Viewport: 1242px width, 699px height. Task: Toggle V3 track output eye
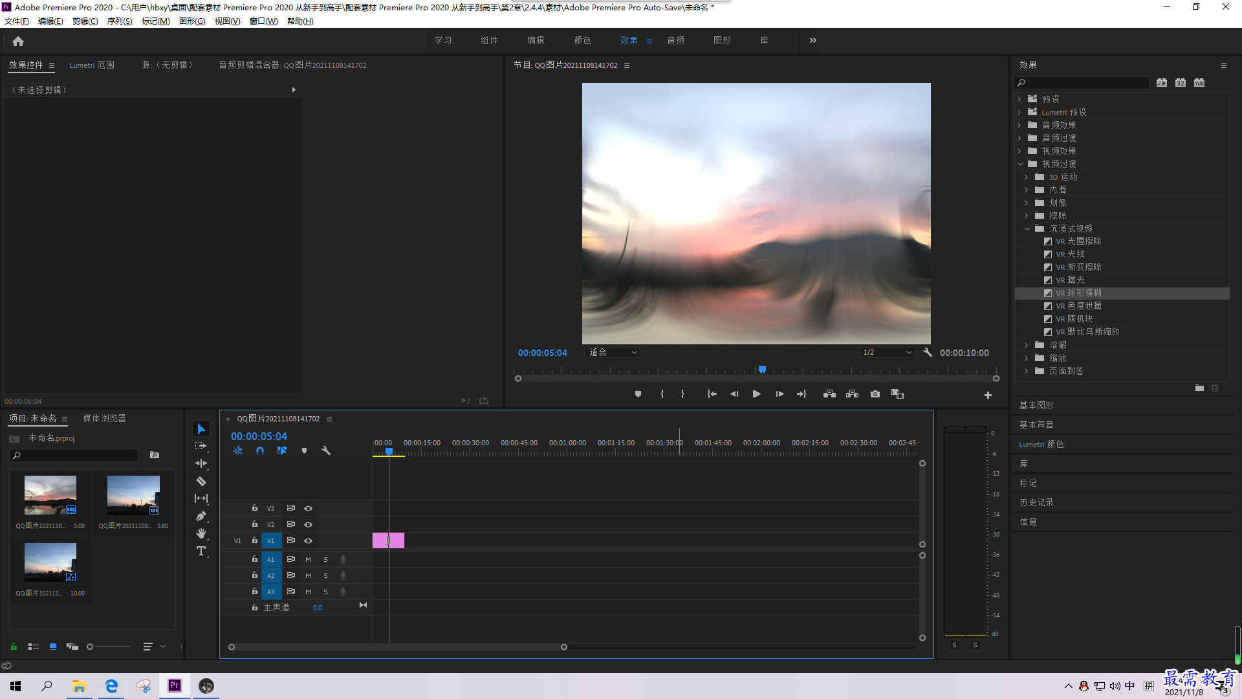(309, 509)
